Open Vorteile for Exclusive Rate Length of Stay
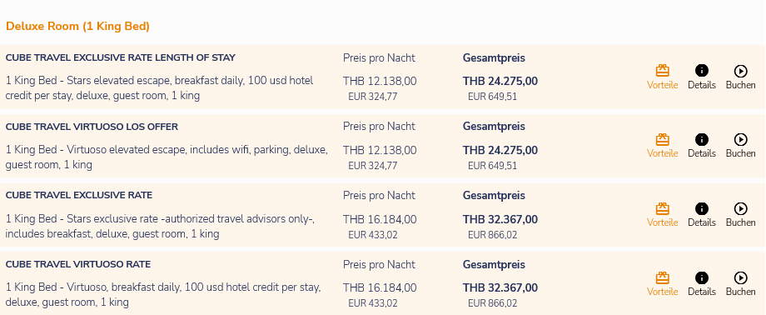This screenshot has width=766, height=315. [662, 77]
